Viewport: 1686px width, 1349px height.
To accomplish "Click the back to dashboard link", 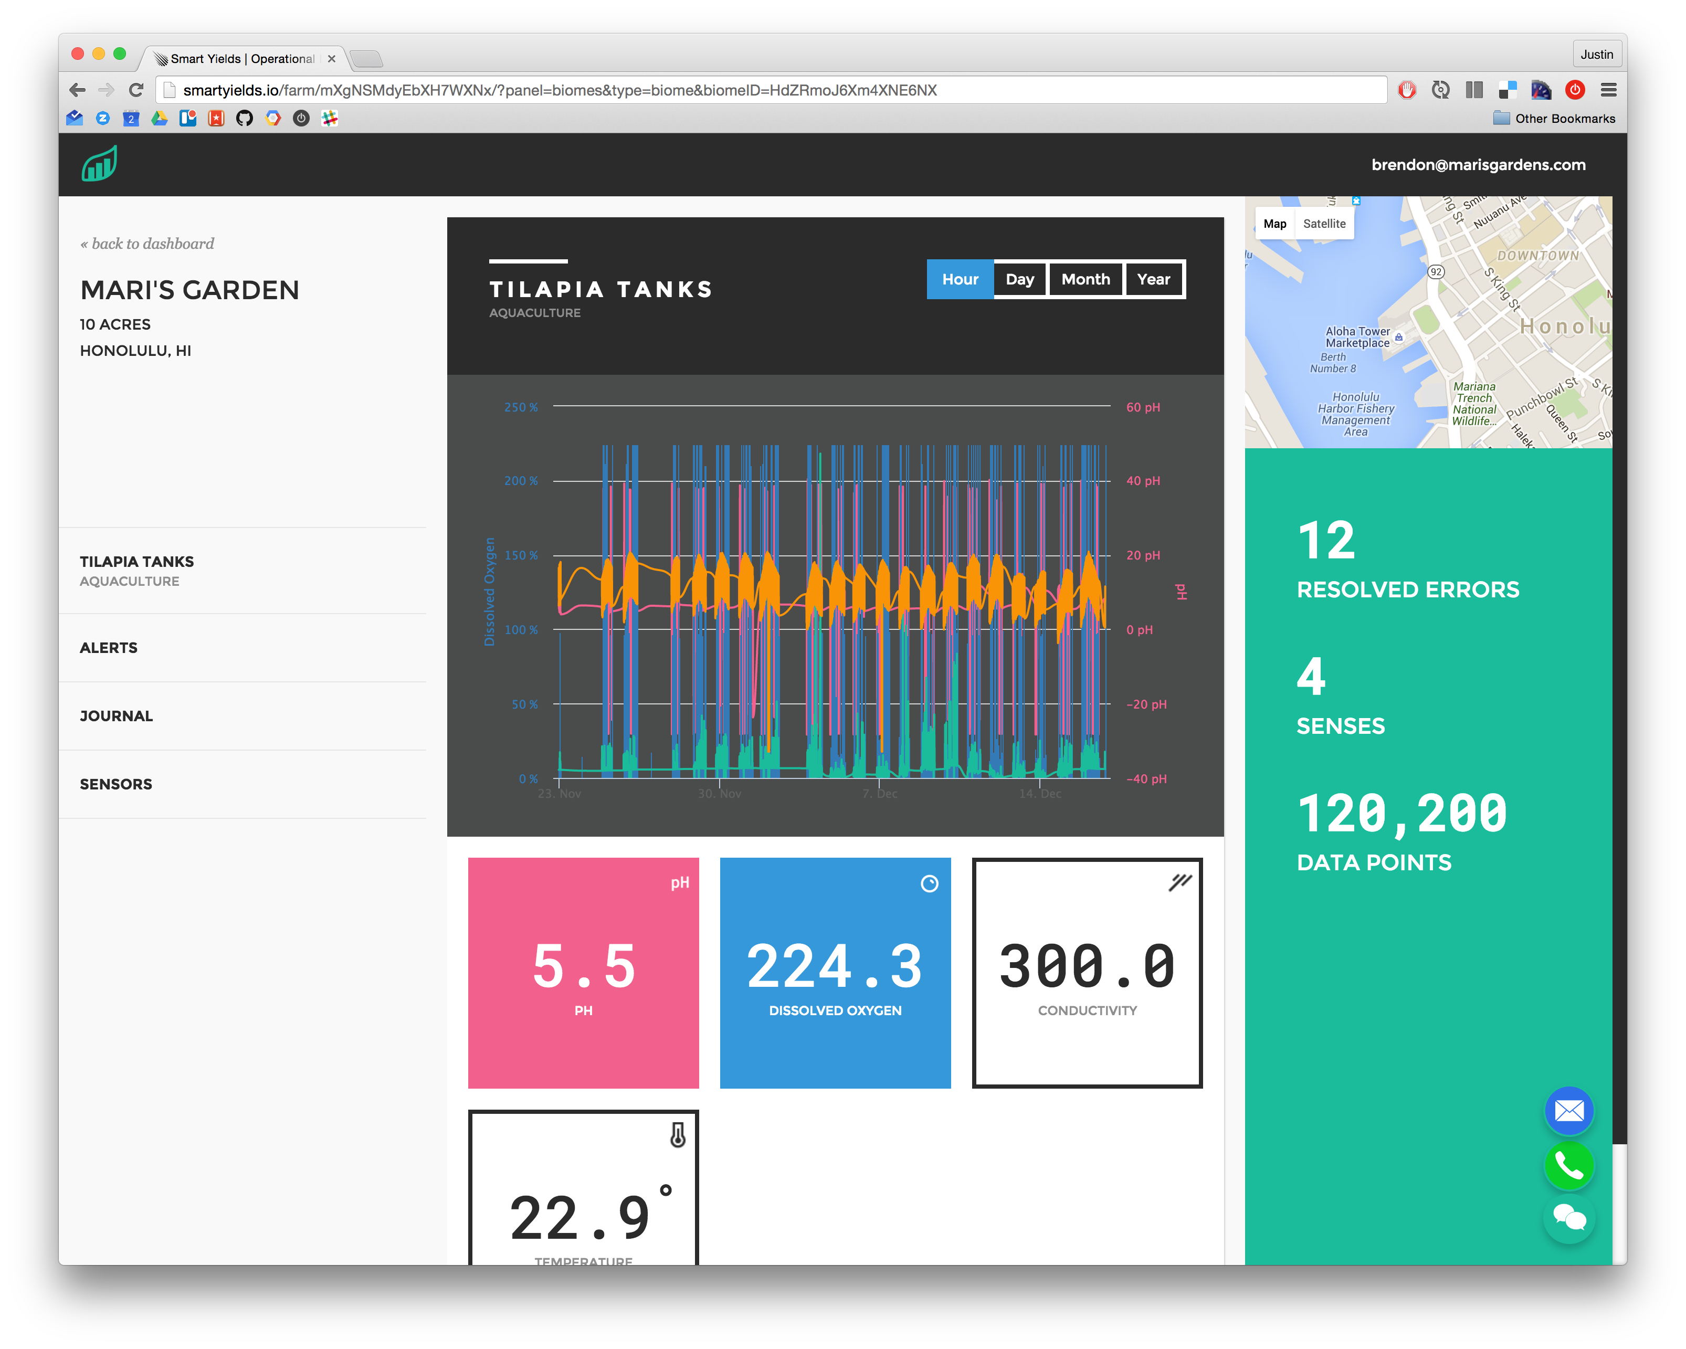I will 147,243.
